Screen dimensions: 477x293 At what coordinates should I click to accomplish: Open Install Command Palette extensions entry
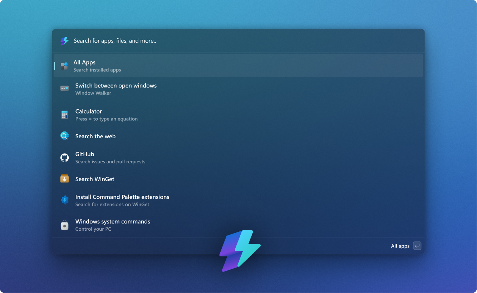(x=122, y=200)
